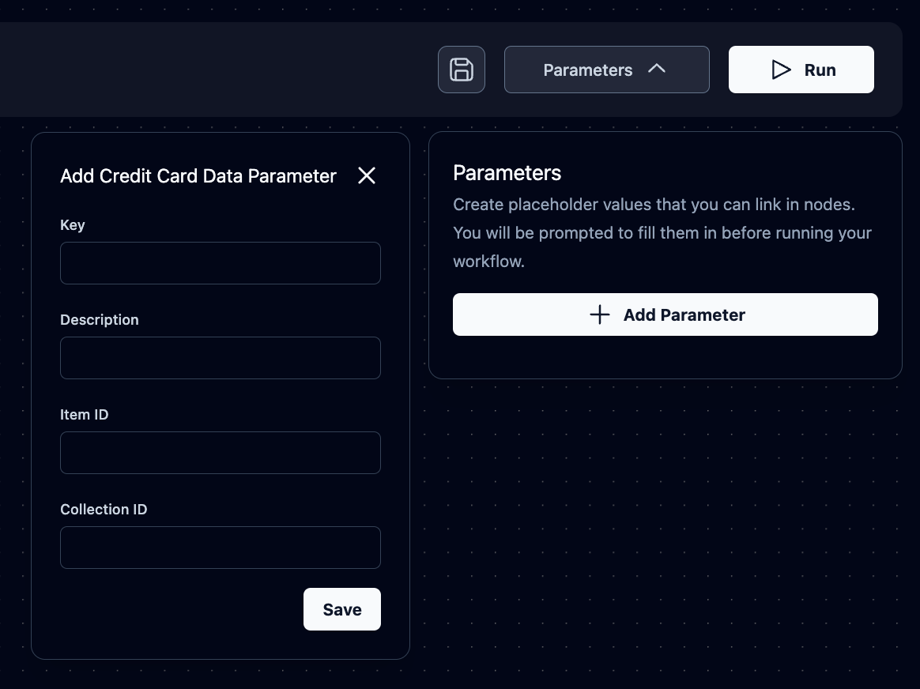Click the play triangle icon in Run
The height and width of the screenshot is (689, 920).
pyautogui.click(x=781, y=70)
